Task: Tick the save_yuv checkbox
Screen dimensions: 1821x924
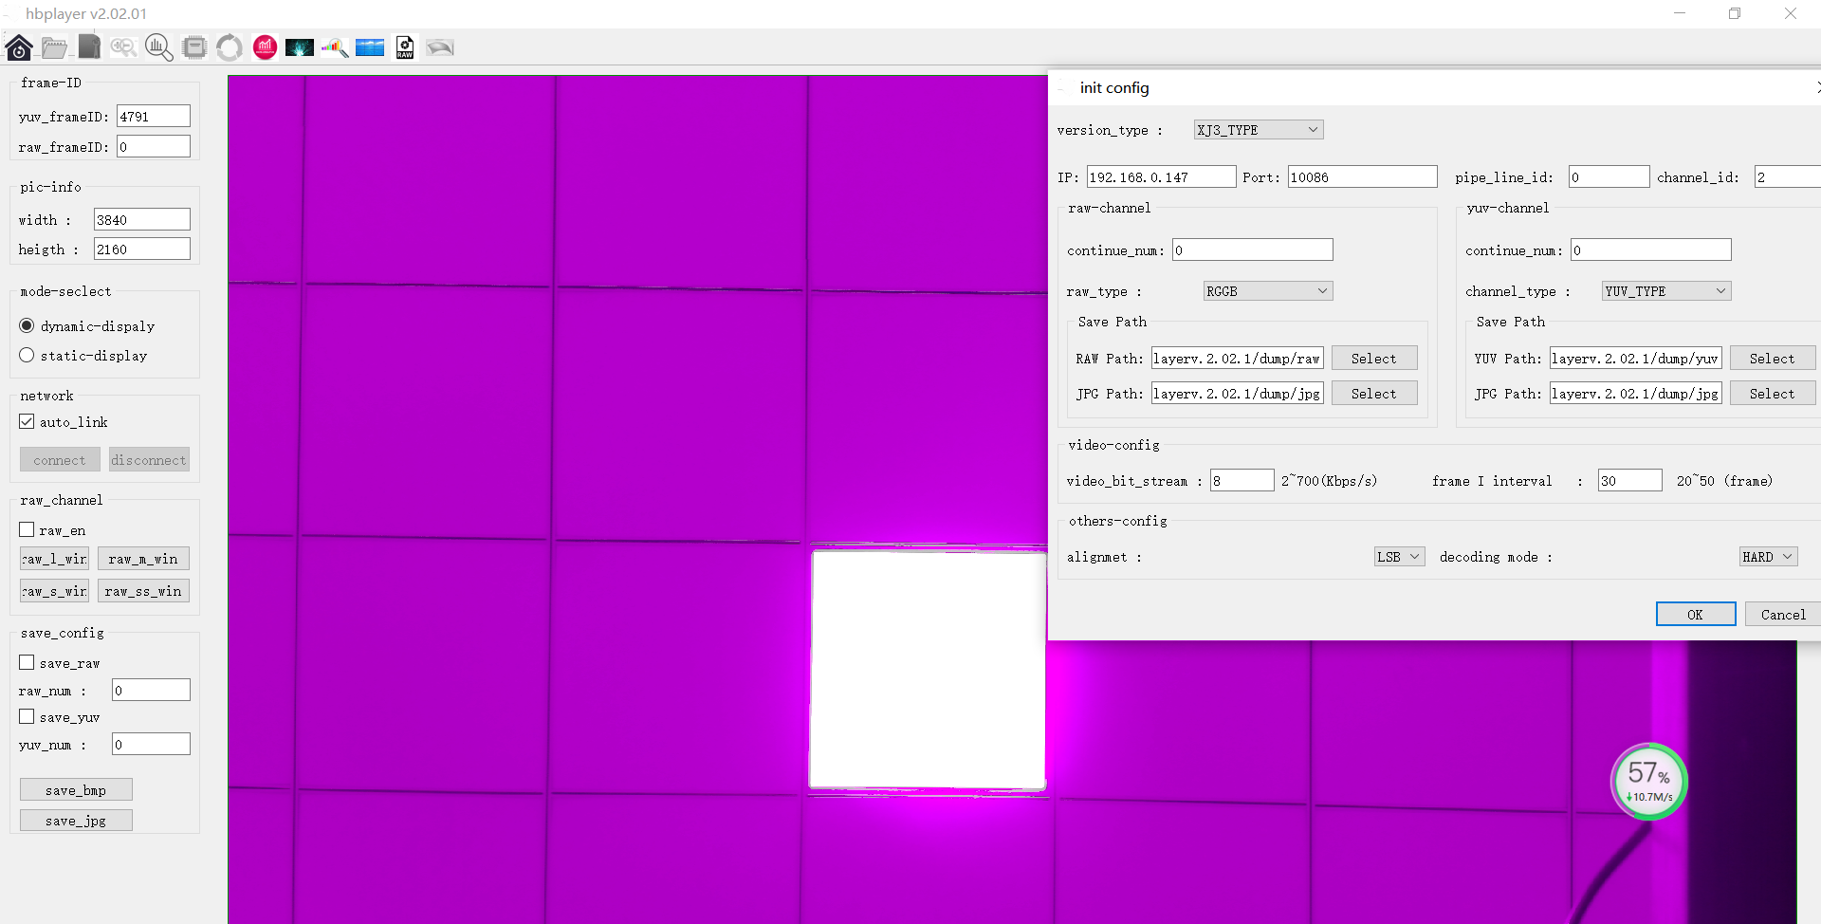Action: (x=27, y=717)
